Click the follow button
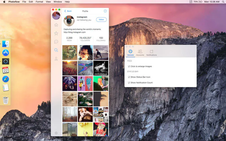Image resolution: width=226 pixels, height=141 pixels. pyautogui.click(x=101, y=19)
